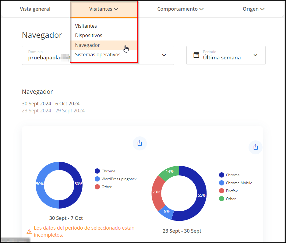
Task: Open Sistemas operativos menu item
Action: click(98, 55)
